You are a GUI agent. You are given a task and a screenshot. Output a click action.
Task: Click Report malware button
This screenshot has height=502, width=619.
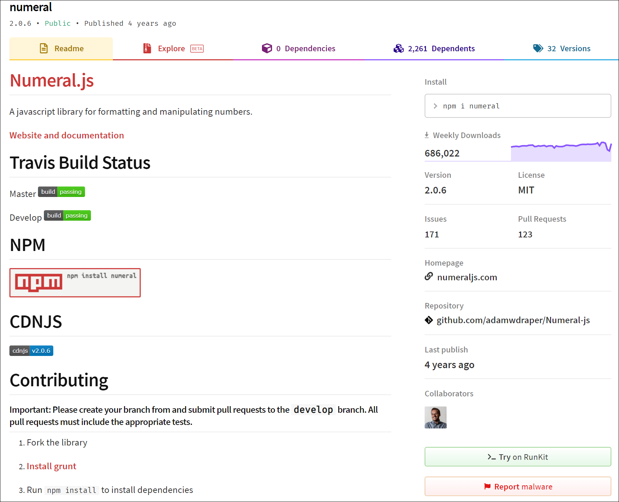tap(518, 486)
